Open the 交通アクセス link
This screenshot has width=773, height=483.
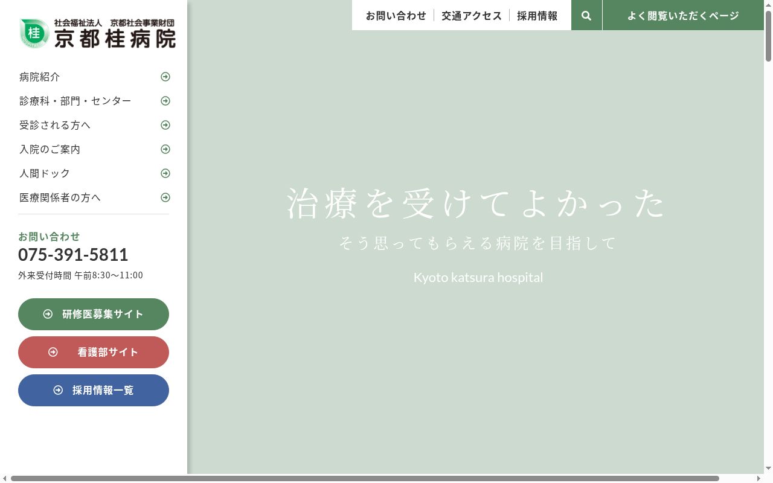[472, 16]
